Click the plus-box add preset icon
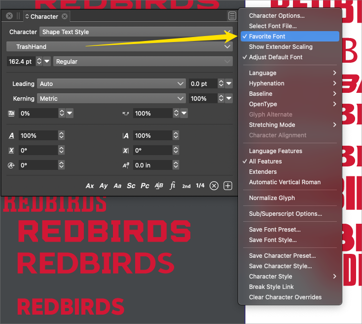 228,186
